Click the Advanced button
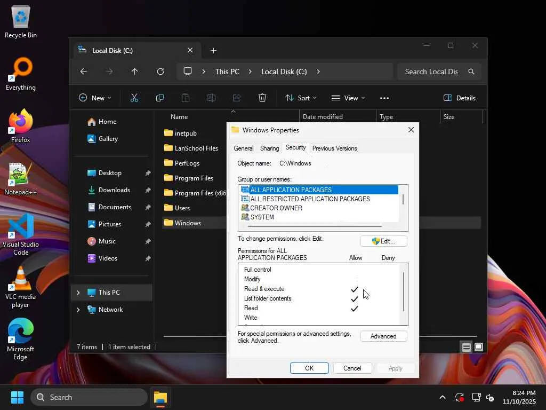 [x=383, y=336]
